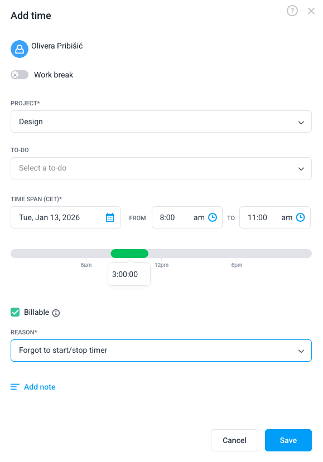Image resolution: width=323 pixels, height=462 pixels.
Task: Click the Save button
Action: pos(288,440)
